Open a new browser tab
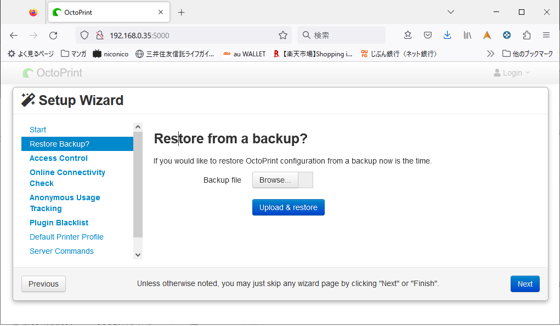 pos(182,13)
